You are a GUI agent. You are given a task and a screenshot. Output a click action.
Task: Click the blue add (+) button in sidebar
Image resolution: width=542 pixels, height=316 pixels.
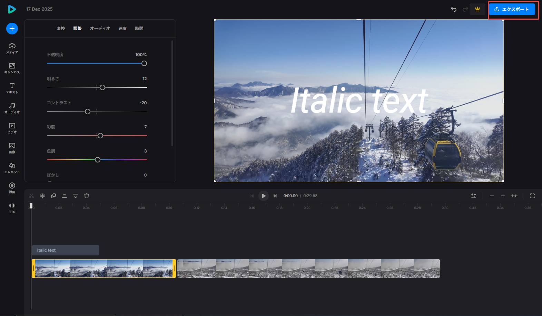tap(12, 29)
